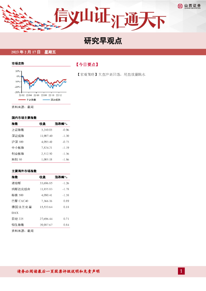Click the 纳斯达克综合 row
The image size is (206, 291).
(x=41, y=189)
